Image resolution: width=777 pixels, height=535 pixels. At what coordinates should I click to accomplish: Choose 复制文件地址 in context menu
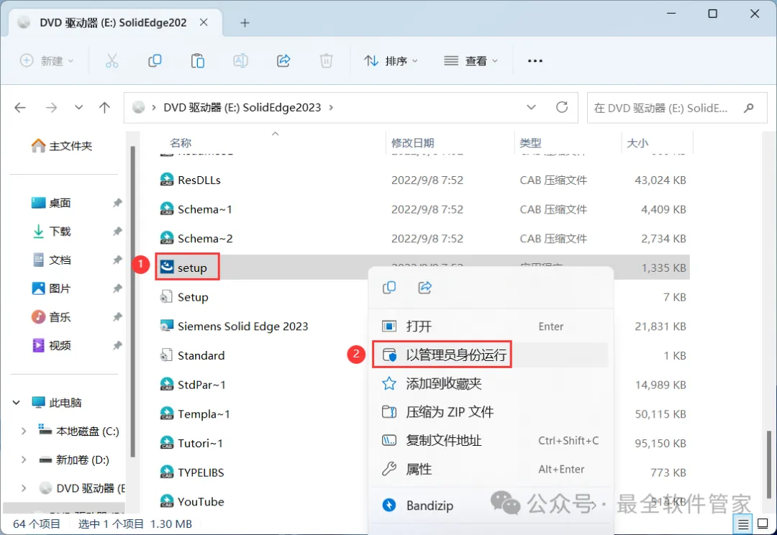click(490, 440)
